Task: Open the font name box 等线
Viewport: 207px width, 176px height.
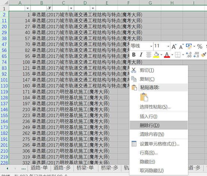Action: click(142, 46)
